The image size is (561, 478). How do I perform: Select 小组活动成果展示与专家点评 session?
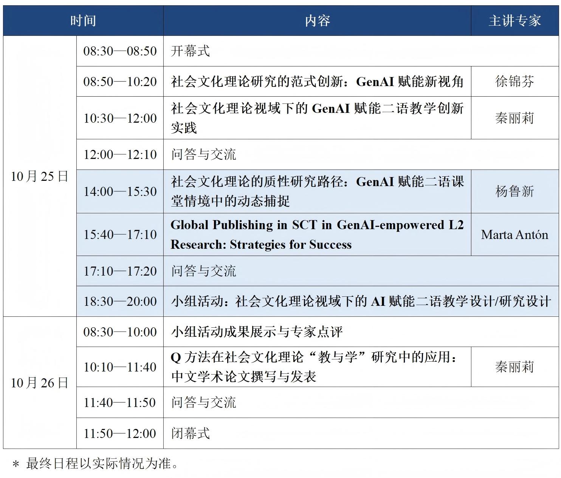pyautogui.click(x=257, y=332)
